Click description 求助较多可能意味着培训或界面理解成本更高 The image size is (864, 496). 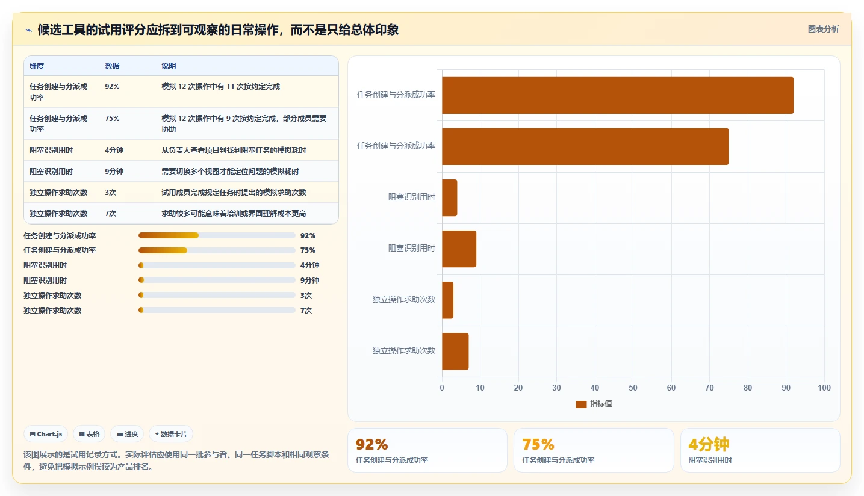tap(234, 214)
